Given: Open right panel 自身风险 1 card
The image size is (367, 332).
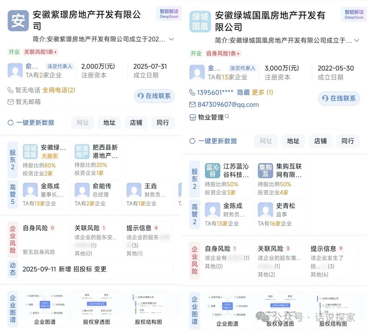Looking at the screenshot, I should tap(227, 260).
